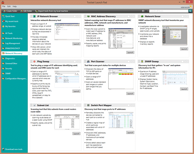This screenshot has height=154, width=194.
Task: Click Create folder in the toolbar
Action: 11,11
